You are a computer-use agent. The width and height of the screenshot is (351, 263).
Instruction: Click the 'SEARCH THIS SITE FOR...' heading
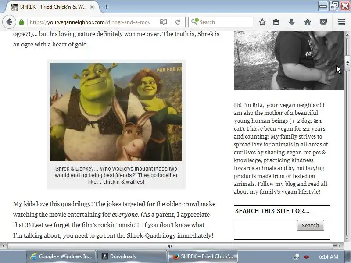tap(272, 211)
